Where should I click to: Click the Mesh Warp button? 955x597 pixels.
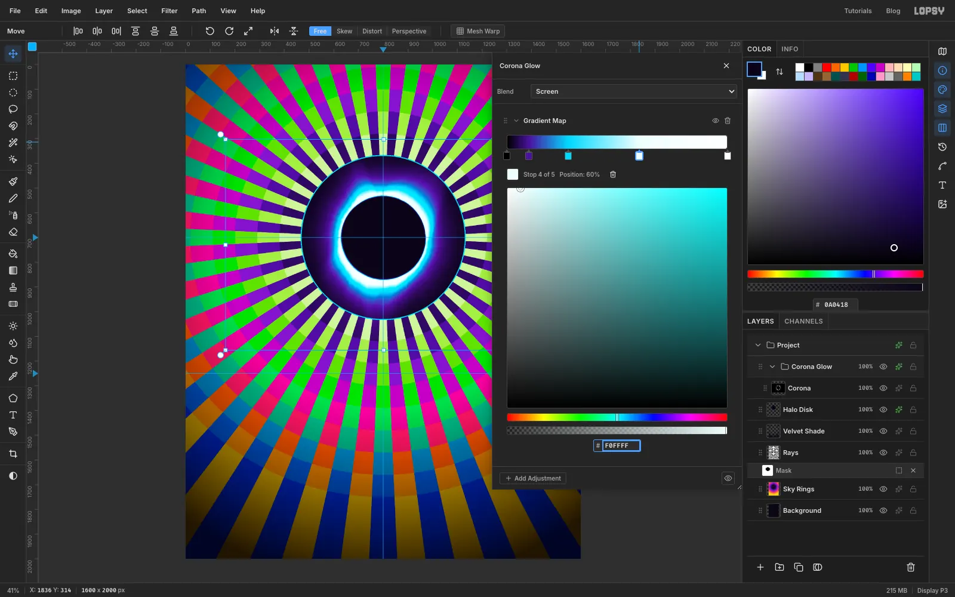click(x=478, y=31)
